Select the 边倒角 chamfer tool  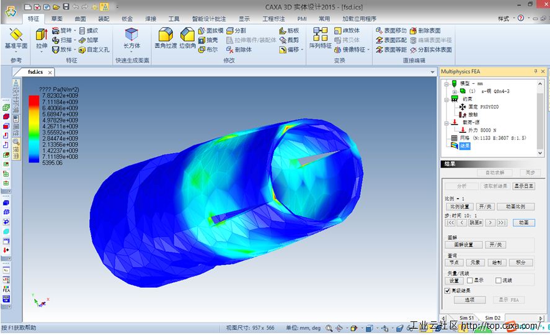click(188, 35)
